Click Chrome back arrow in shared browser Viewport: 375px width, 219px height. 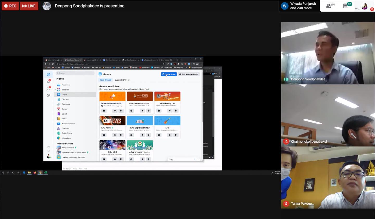click(46, 64)
